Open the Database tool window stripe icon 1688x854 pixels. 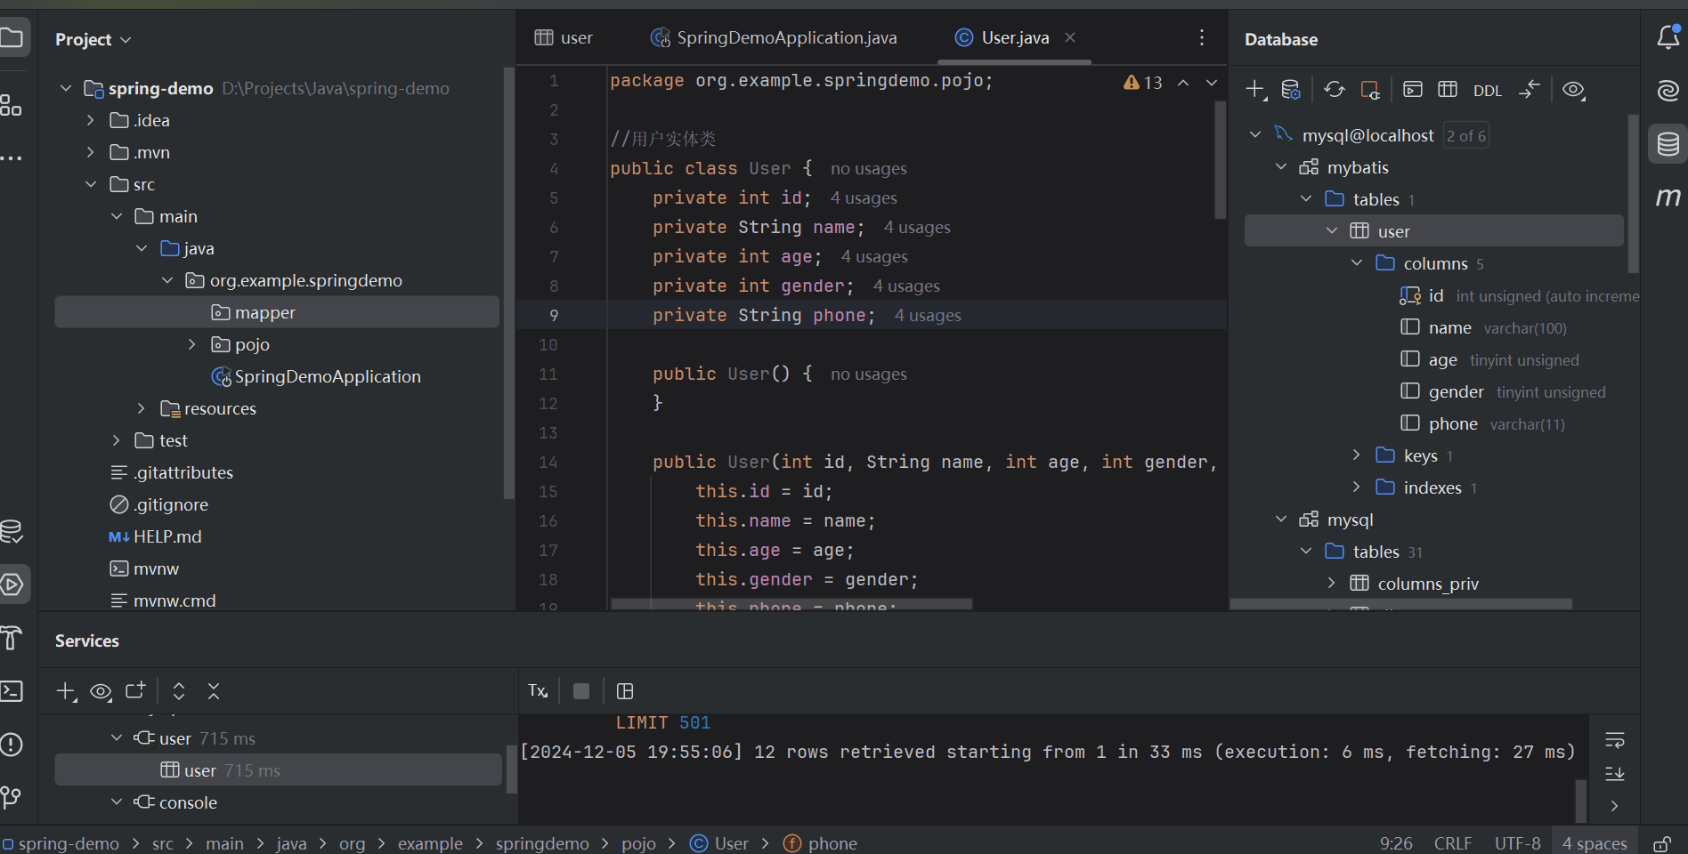1668,143
